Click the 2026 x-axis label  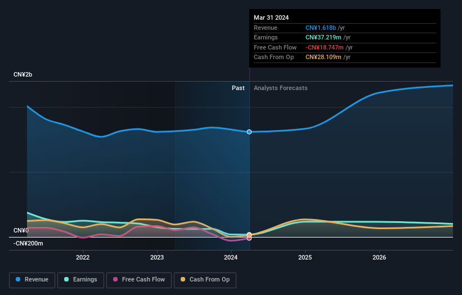pos(379,258)
